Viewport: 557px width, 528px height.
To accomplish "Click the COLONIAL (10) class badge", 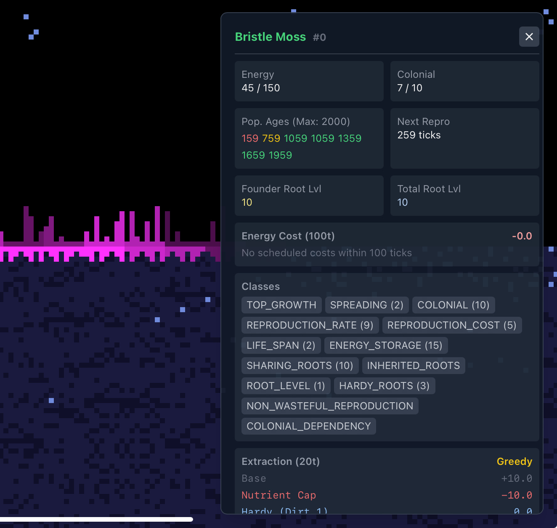I will (x=453, y=305).
